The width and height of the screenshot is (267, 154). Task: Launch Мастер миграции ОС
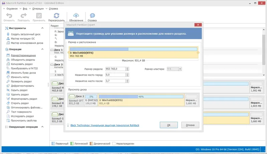pyautogui.click(x=23, y=39)
